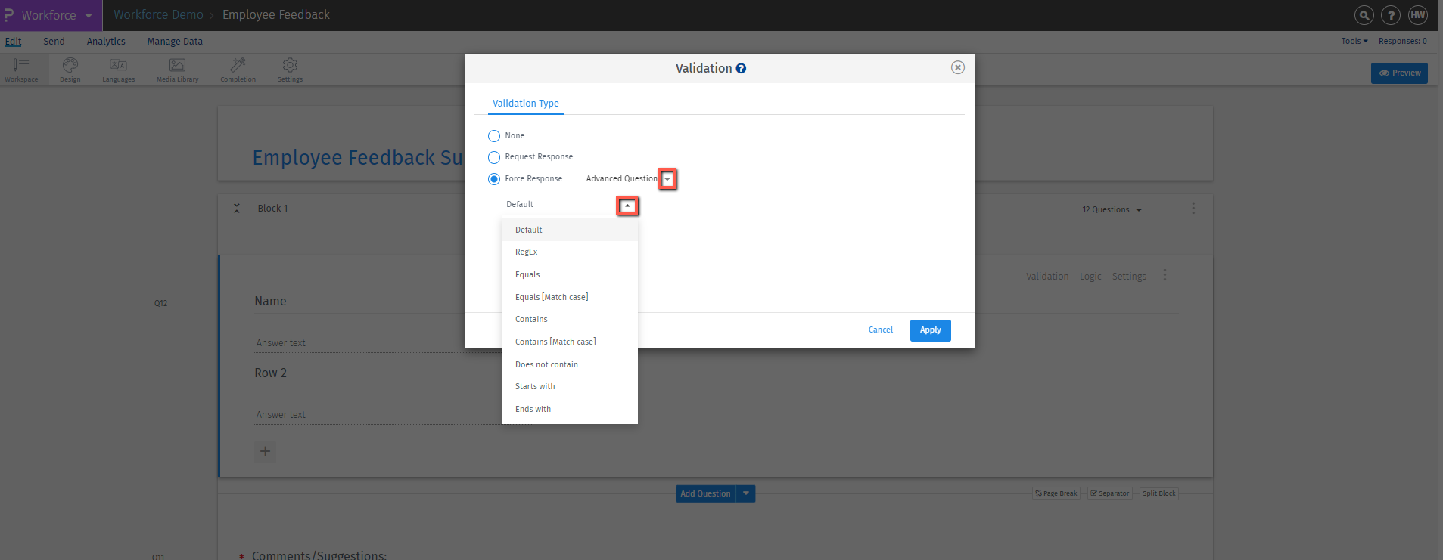Switch to the Validation Type tab

(525, 104)
